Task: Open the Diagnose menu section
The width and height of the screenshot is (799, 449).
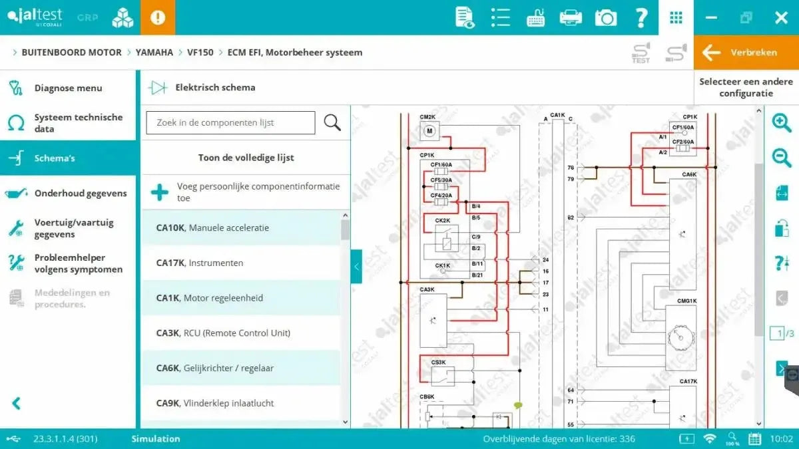Action: tap(67, 87)
